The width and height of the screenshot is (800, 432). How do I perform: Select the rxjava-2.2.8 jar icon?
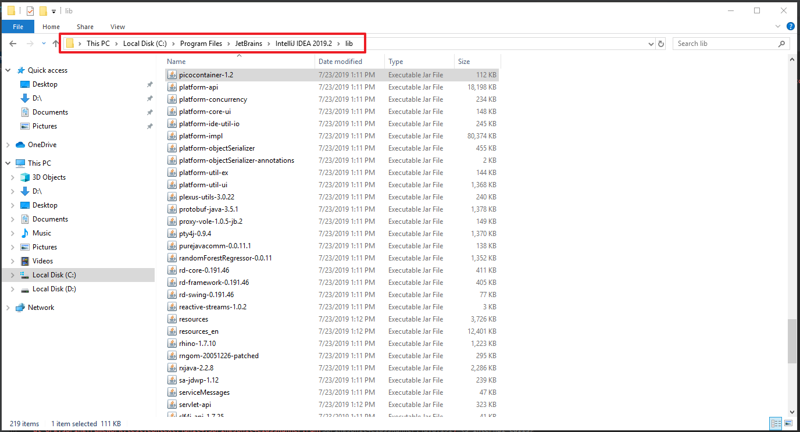(x=172, y=368)
